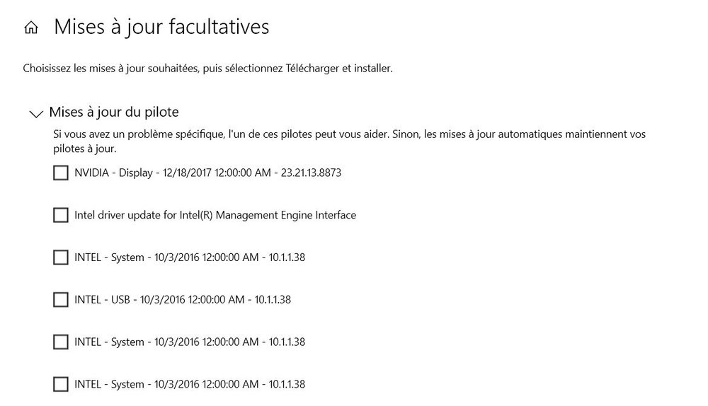The height and width of the screenshot is (406, 708).
Task: Click the Choisissez les mises à jour instruction text
Action: coord(207,69)
